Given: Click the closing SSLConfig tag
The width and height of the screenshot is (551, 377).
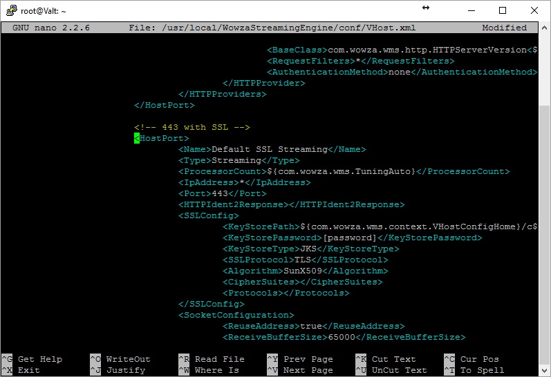Looking at the screenshot, I should pyautogui.click(x=211, y=304).
